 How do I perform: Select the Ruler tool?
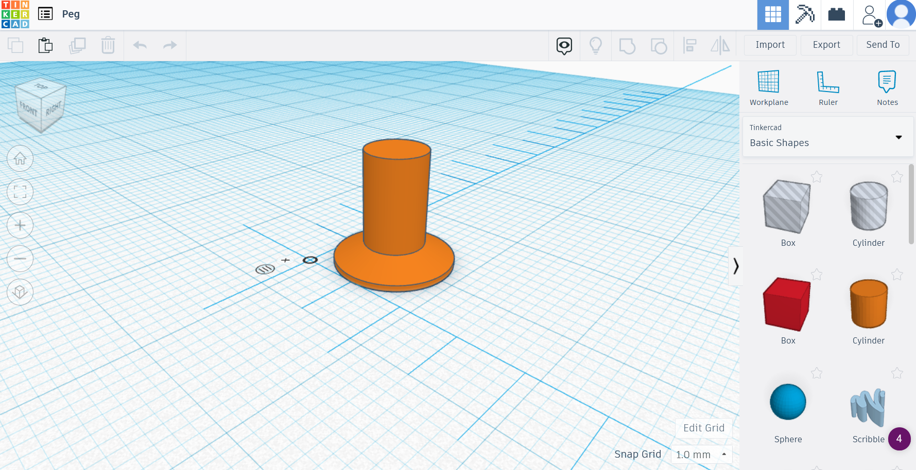tap(828, 88)
